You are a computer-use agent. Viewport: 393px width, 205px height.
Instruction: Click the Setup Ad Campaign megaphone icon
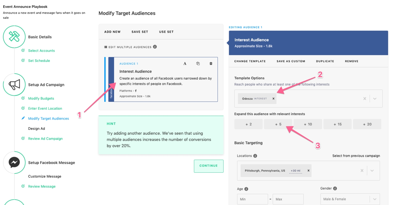pos(14,85)
